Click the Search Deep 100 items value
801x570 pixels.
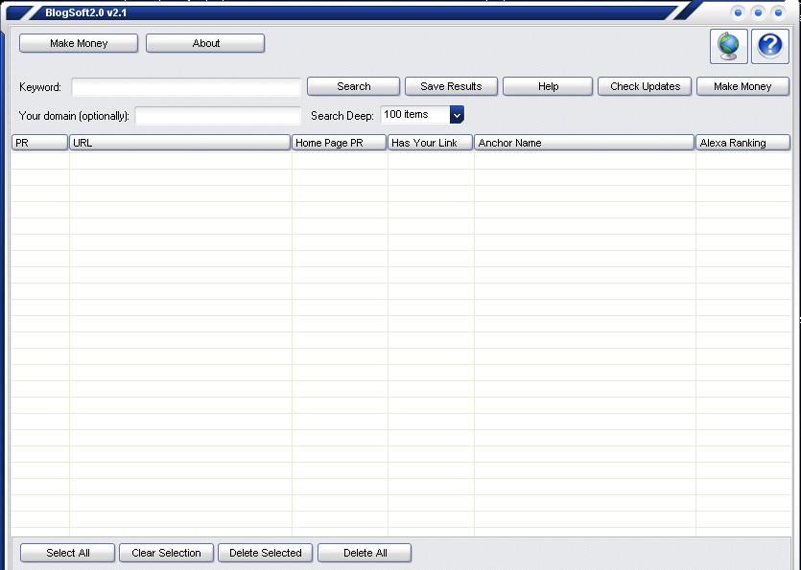click(x=415, y=115)
